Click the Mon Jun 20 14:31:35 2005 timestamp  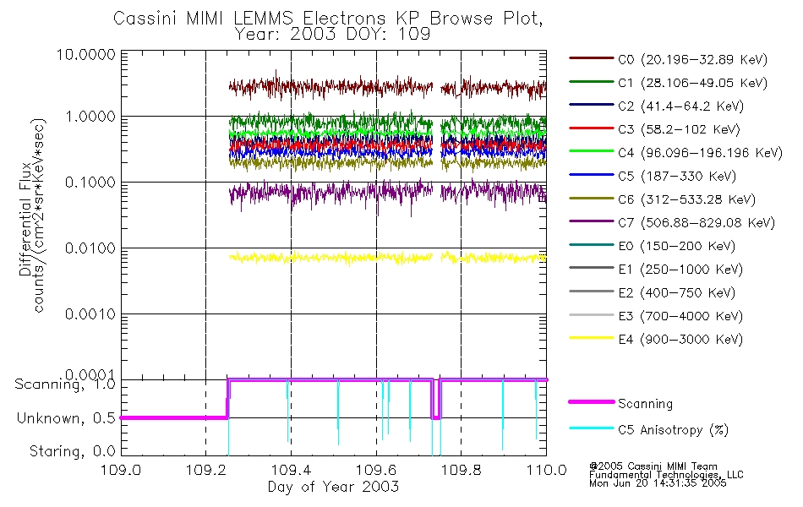(658, 483)
